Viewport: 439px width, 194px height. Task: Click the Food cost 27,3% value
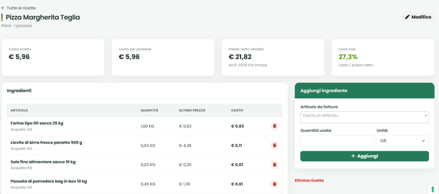coord(348,57)
